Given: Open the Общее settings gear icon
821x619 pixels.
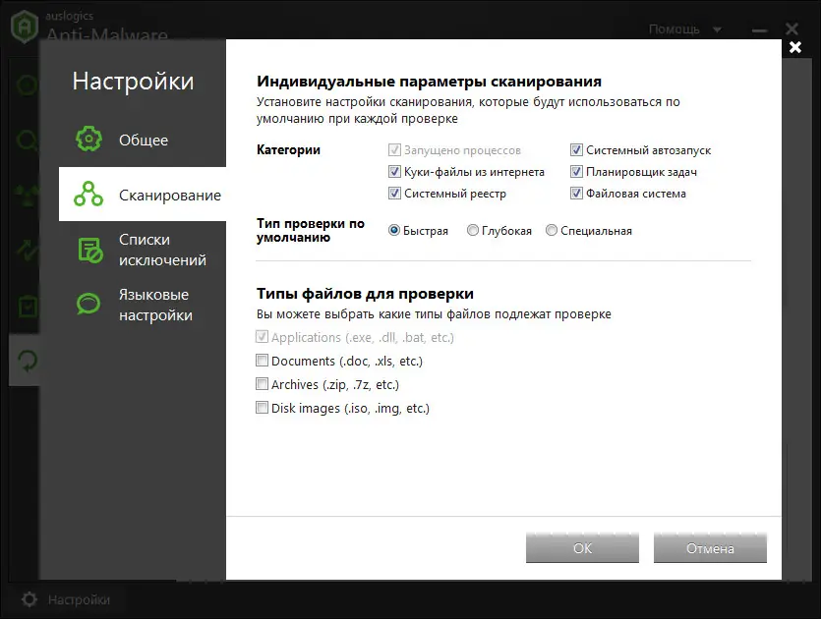Looking at the screenshot, I should (x=89, y=140).
